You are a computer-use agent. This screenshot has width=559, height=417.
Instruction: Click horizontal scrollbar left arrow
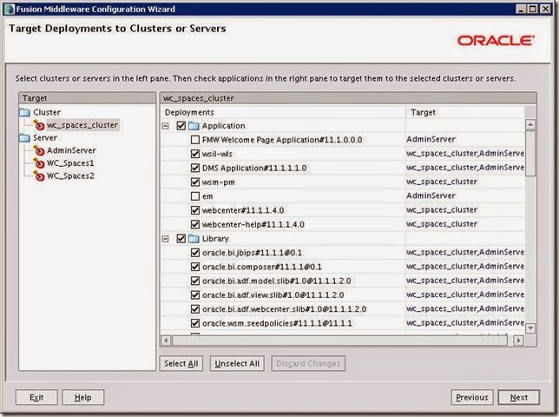tap(166, 341)
